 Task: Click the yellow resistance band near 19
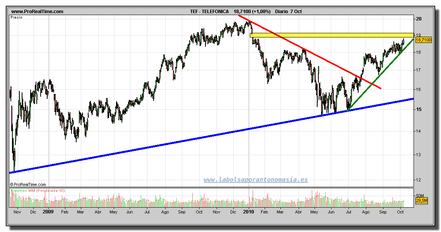[332, 35]
